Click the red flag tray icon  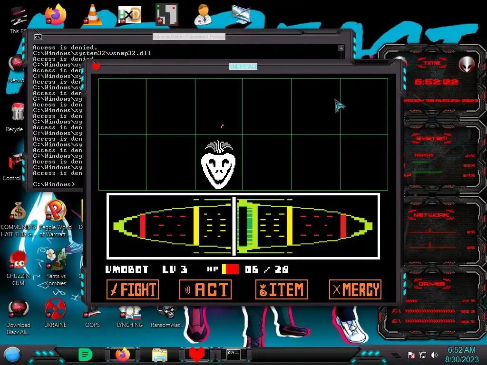(411, 355)
